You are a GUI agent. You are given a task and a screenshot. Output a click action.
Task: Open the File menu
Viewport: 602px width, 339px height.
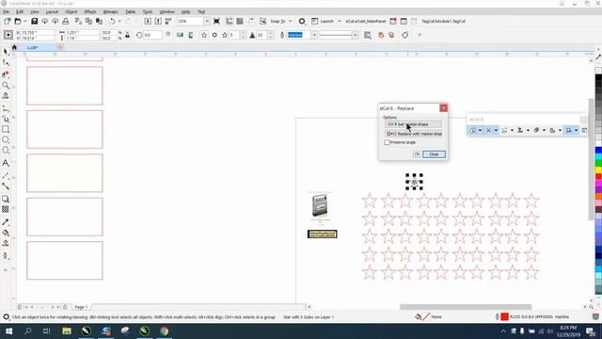pos(6,12)
